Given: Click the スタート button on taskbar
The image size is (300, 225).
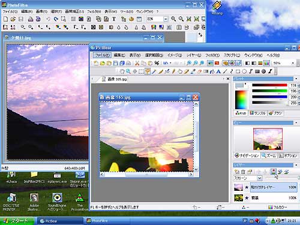Looking at the screenshot, I should (17, 221).
